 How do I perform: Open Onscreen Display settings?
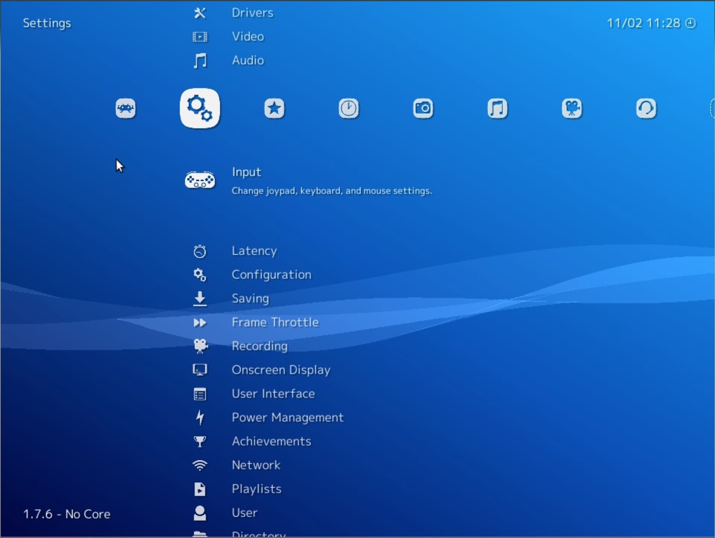pos(281,370)
